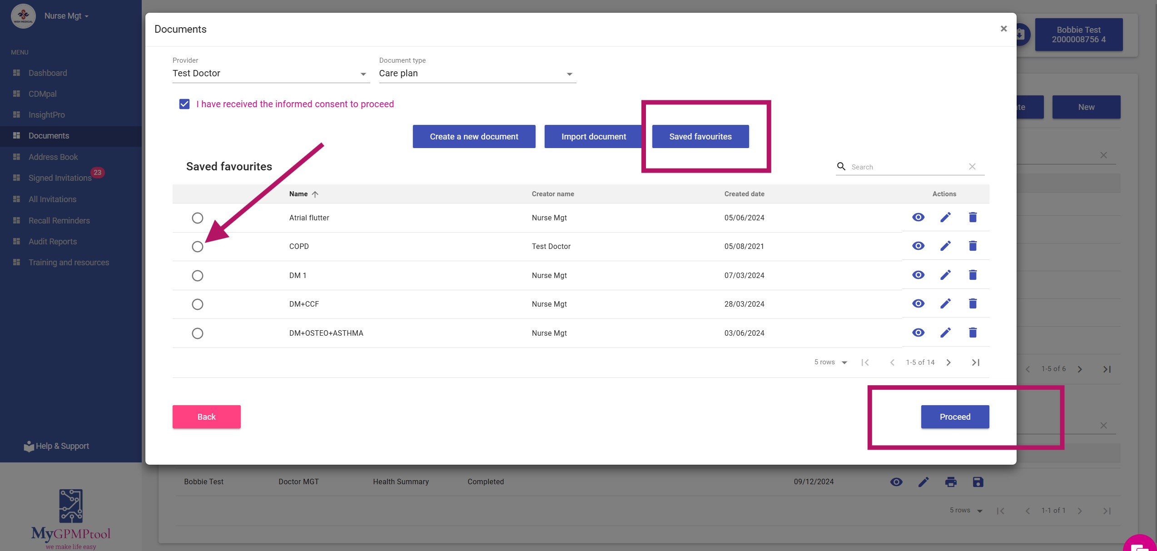View the DM+OSTEO+ASTHMA favourite
The width and height of the screenshot is (1157, 551).
[918, 333]
